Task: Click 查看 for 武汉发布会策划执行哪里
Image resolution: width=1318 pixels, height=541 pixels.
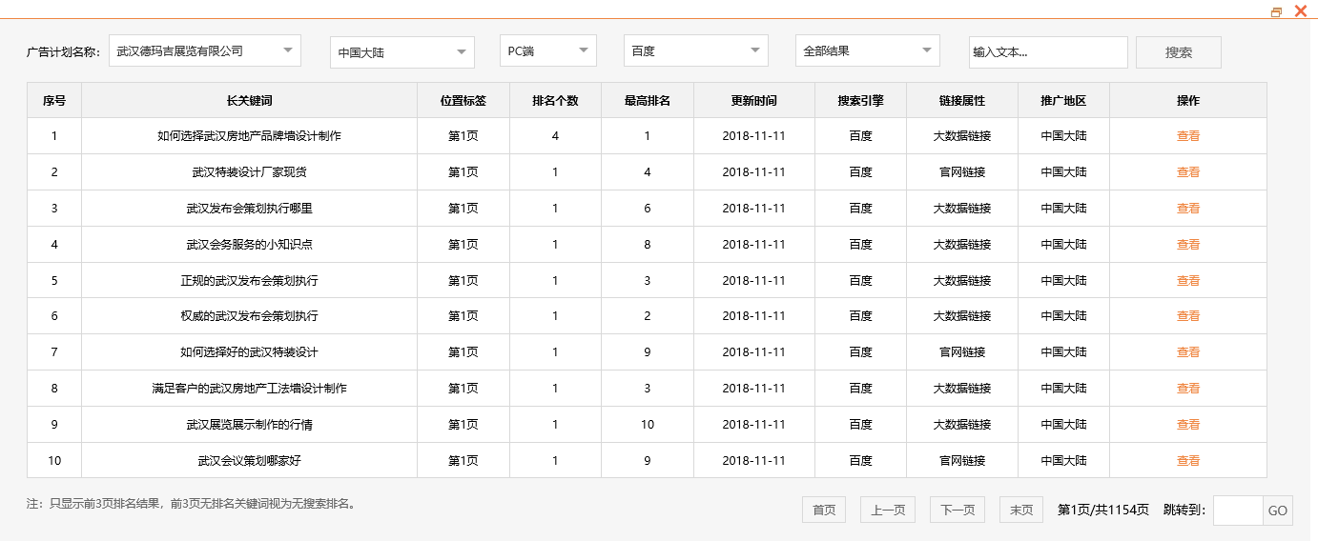Action: (1188, 209)
